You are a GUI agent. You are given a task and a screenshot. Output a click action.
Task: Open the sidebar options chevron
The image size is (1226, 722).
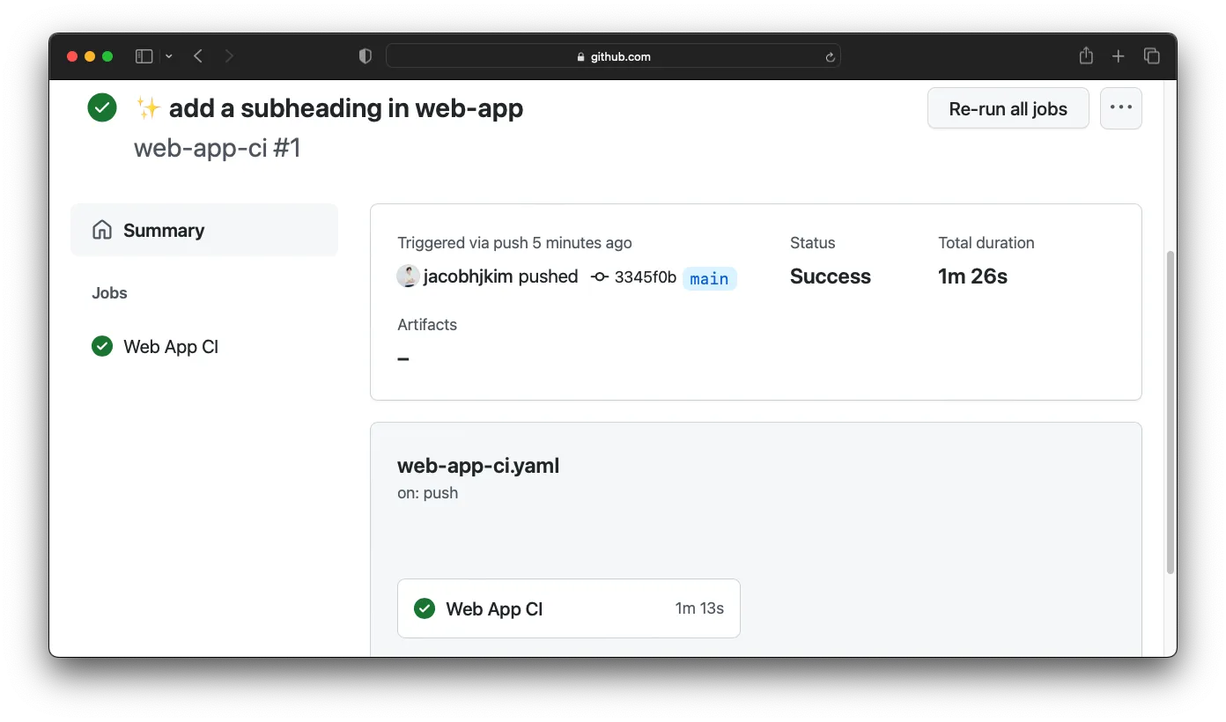169,55
